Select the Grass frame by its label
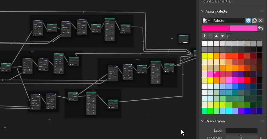The height and width of the screenshot is (139, 267). tap(32, 52)
